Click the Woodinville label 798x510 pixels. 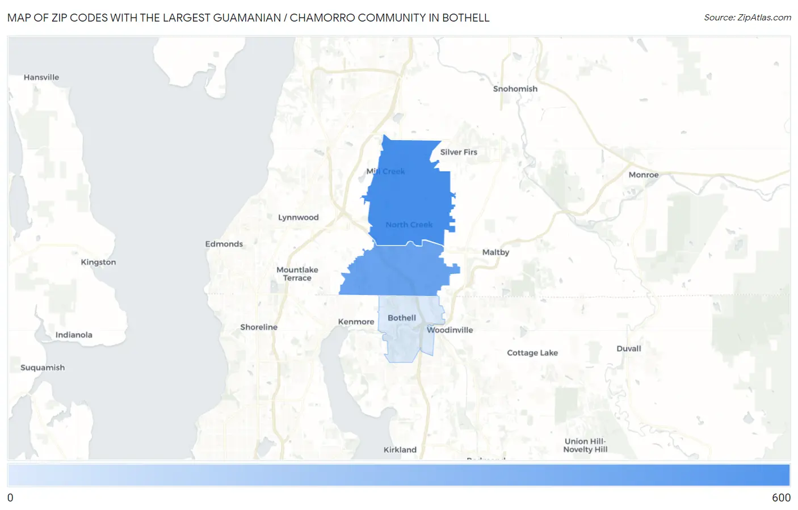(450, 330)
